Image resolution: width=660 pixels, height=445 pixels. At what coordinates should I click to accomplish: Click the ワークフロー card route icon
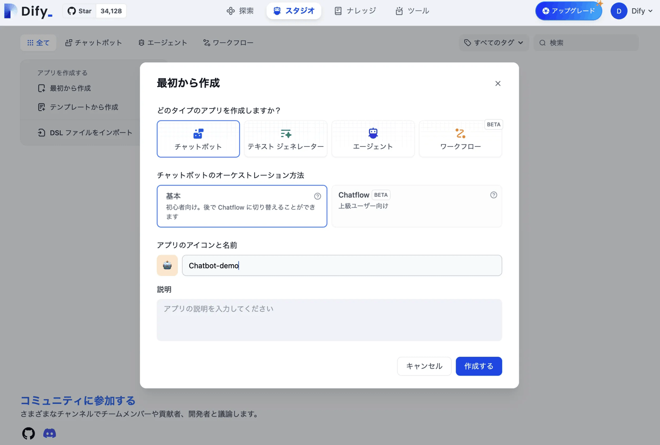[460, 133]
